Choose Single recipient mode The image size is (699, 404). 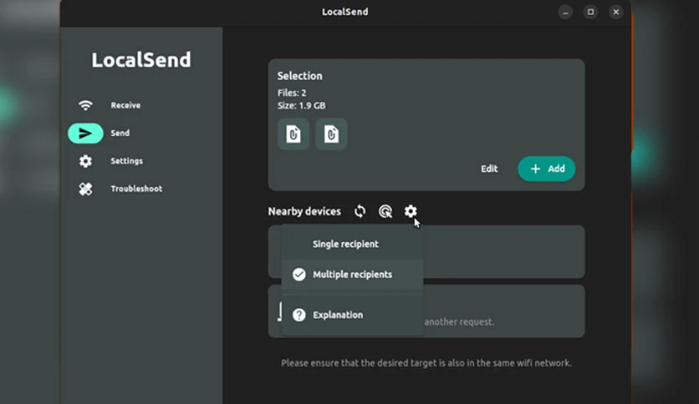click(352, 244)
